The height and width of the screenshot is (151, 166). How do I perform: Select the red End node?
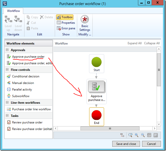click(x=97, y=117)
